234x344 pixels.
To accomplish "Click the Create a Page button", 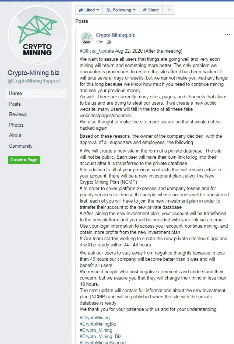I will (24, 160).
